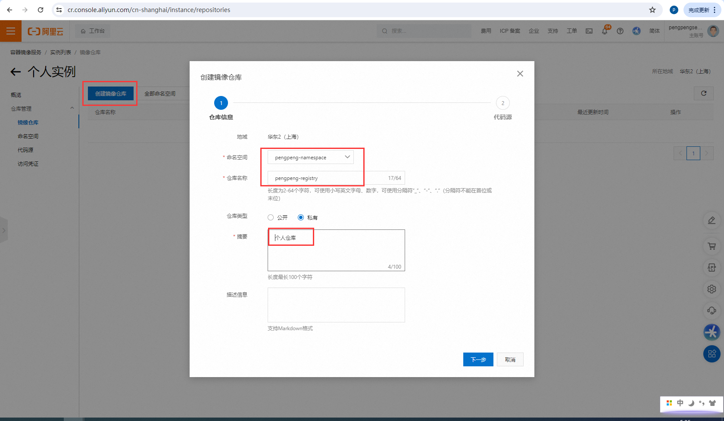
Task: Open the Chrome profile P icon
Action: click(674, 10)
